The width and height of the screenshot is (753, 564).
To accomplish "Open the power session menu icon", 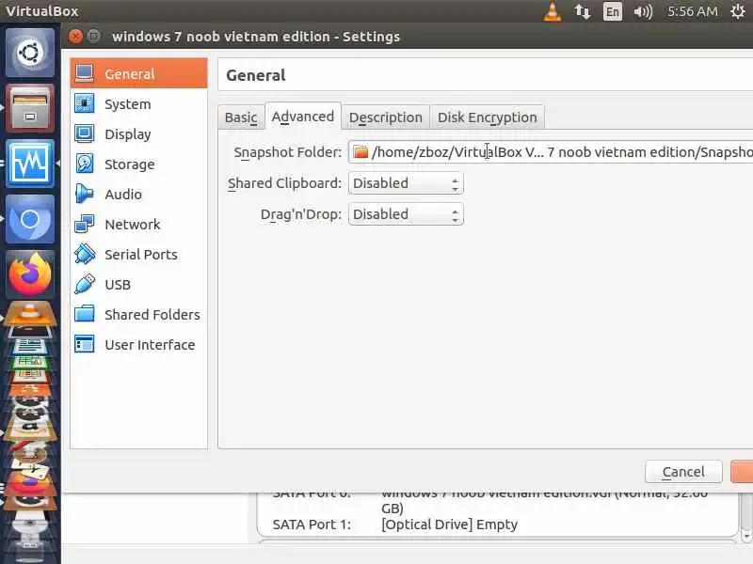I will (738, 11).
